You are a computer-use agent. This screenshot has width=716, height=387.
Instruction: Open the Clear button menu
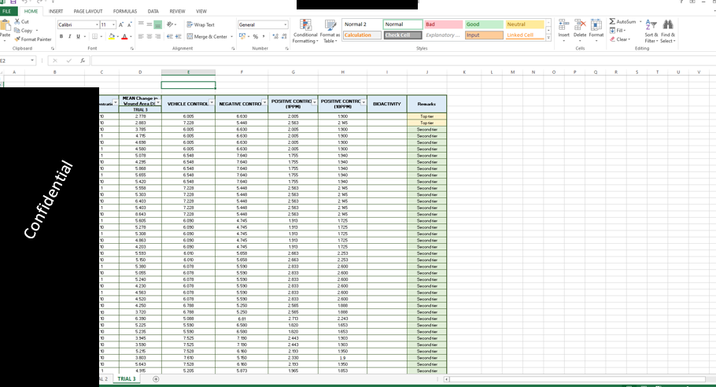coord(620,39)
